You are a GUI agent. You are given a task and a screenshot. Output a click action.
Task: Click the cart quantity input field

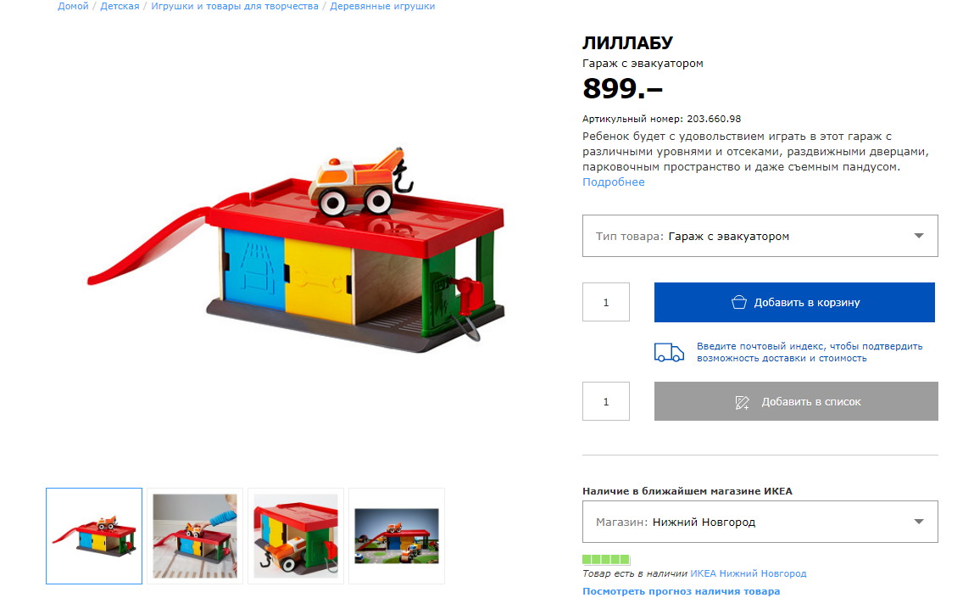[606, 302]
